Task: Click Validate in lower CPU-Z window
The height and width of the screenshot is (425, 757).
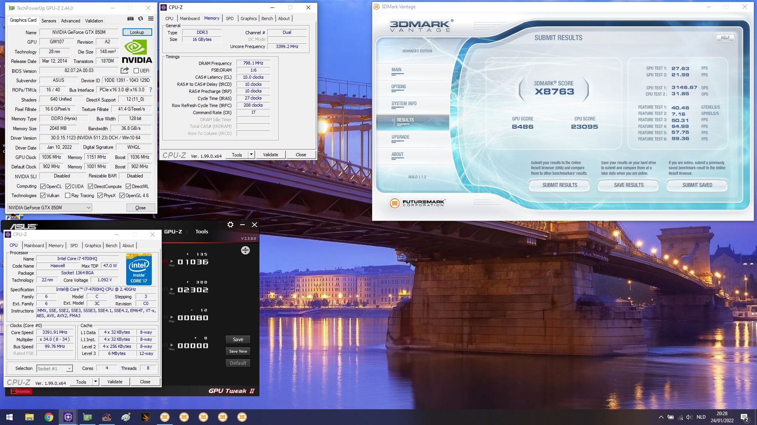Action: (115, 382)
